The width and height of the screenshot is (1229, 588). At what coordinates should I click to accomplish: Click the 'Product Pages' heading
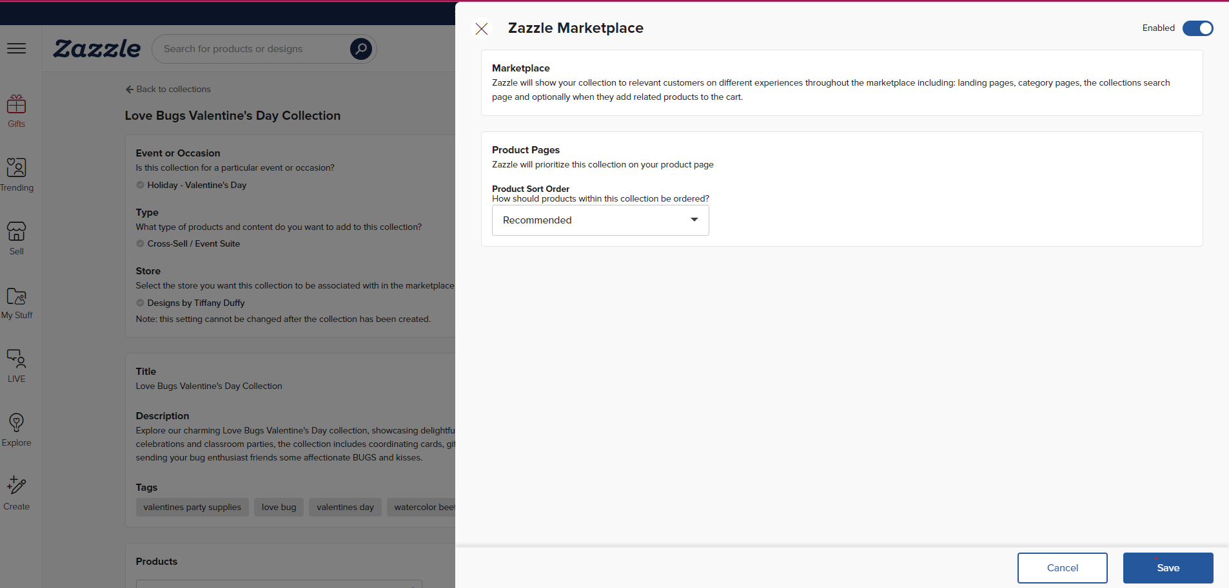click(526, 150)
